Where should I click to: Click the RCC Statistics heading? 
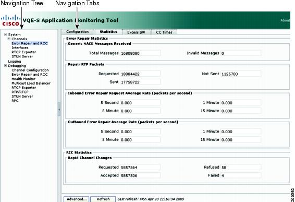79,152
